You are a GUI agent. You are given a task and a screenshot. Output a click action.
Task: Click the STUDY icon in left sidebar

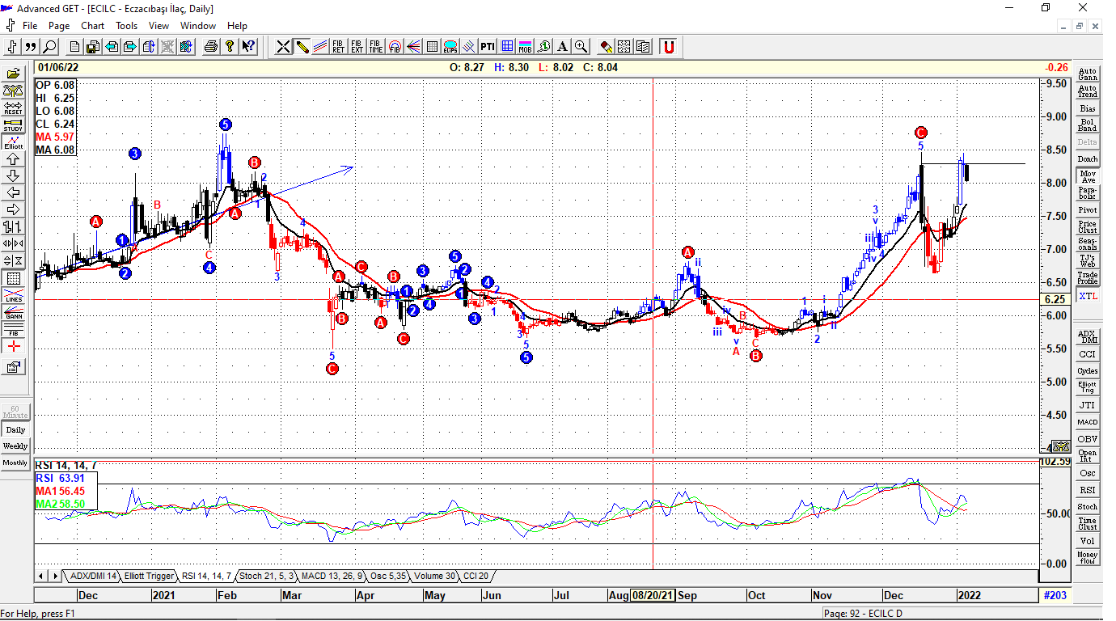point(14,125)
